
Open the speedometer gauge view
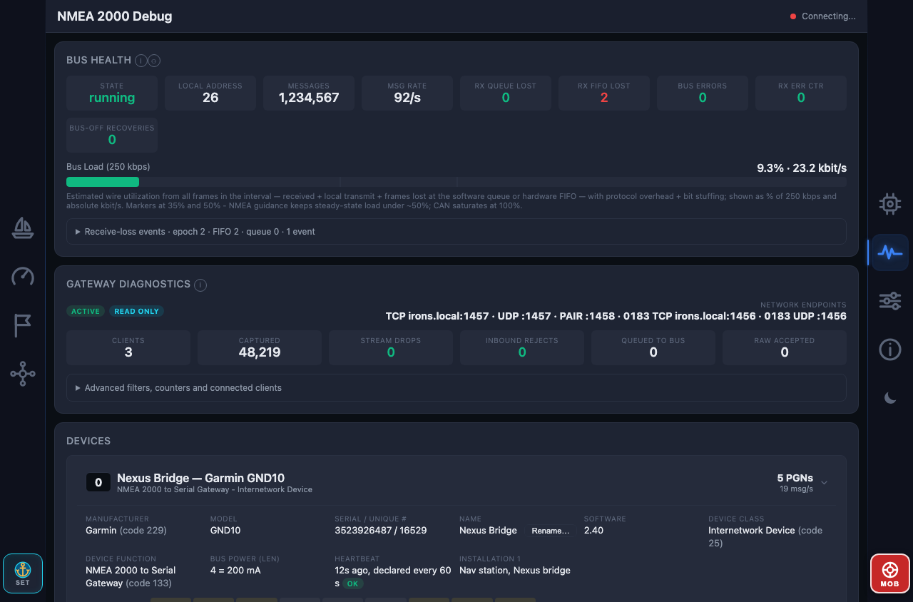[23, 277]
